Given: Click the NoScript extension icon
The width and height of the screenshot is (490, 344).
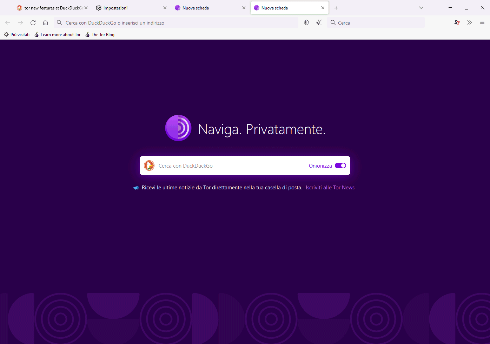Looking at the screenshot, I should tap(457, 23).
